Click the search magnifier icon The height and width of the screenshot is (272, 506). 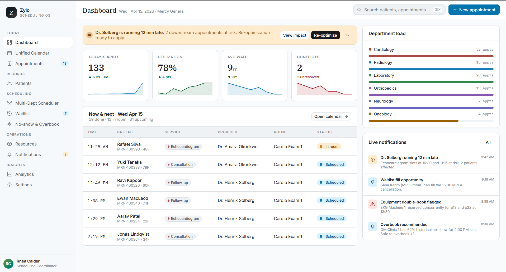pos(359,10)
